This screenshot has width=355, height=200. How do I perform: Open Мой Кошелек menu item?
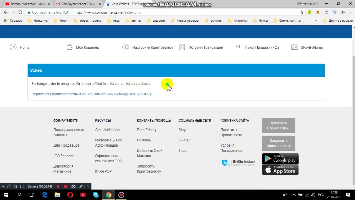(x=87, y=47)
